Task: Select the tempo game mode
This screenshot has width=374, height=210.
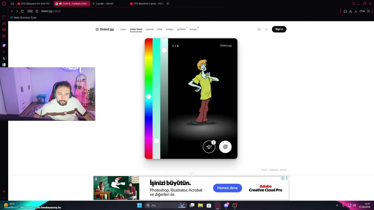Action: (x=193, y=29)
